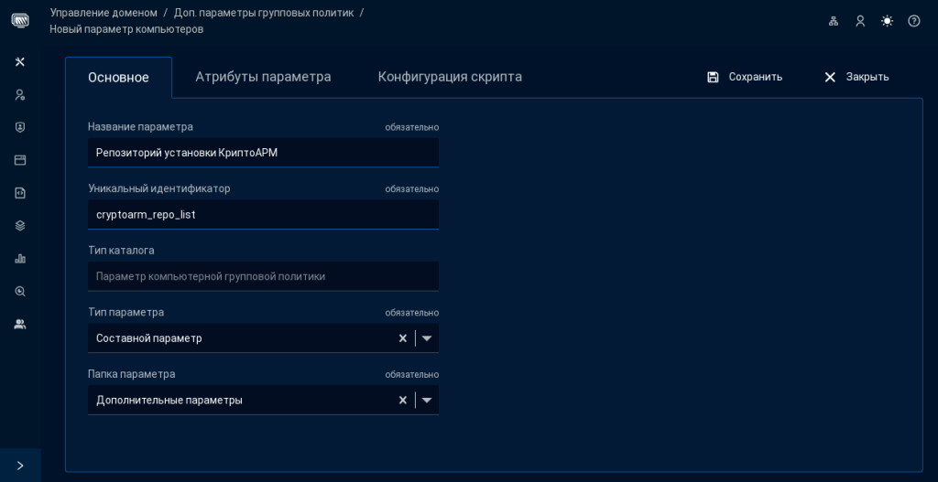
Task: Switch to the Конфигурация скрипта tab
Action: [x=450, y=77]
